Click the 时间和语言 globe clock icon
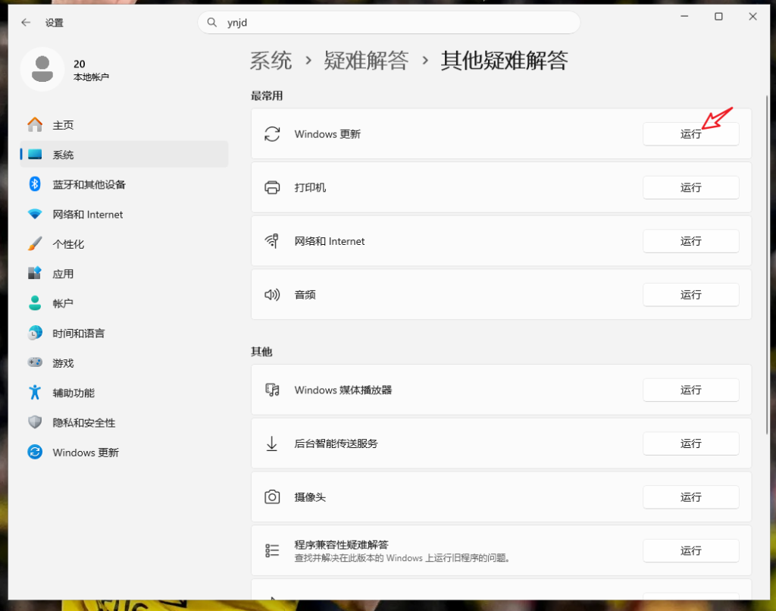 (x=35, y=333)
